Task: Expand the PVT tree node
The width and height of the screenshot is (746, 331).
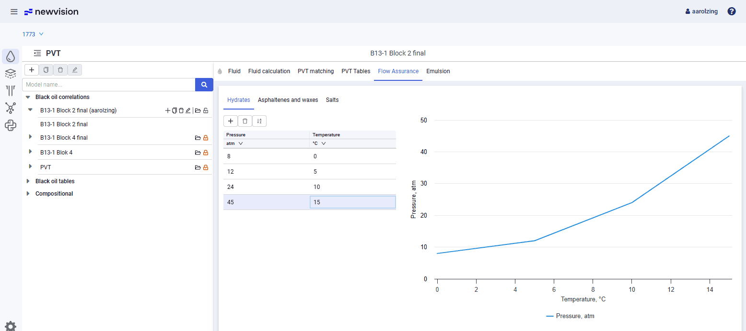Action: click(x=30, y=166)
